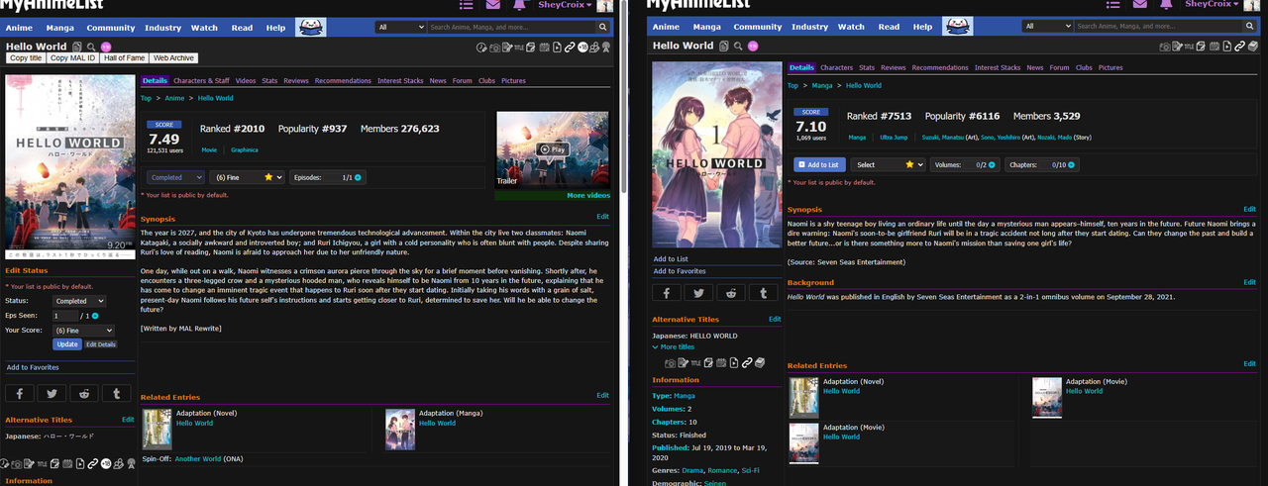The height and width of the screenshot is (486, 1268).
Task: Click Add to Favorites on anime page
Action: click(x=33, y=367)
